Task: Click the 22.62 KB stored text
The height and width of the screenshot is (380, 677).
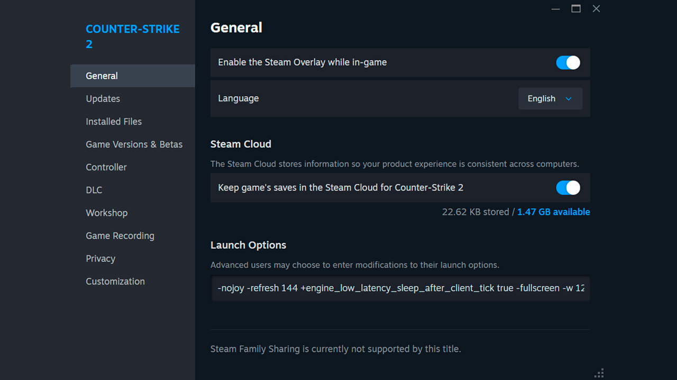Action: [475, 212]
